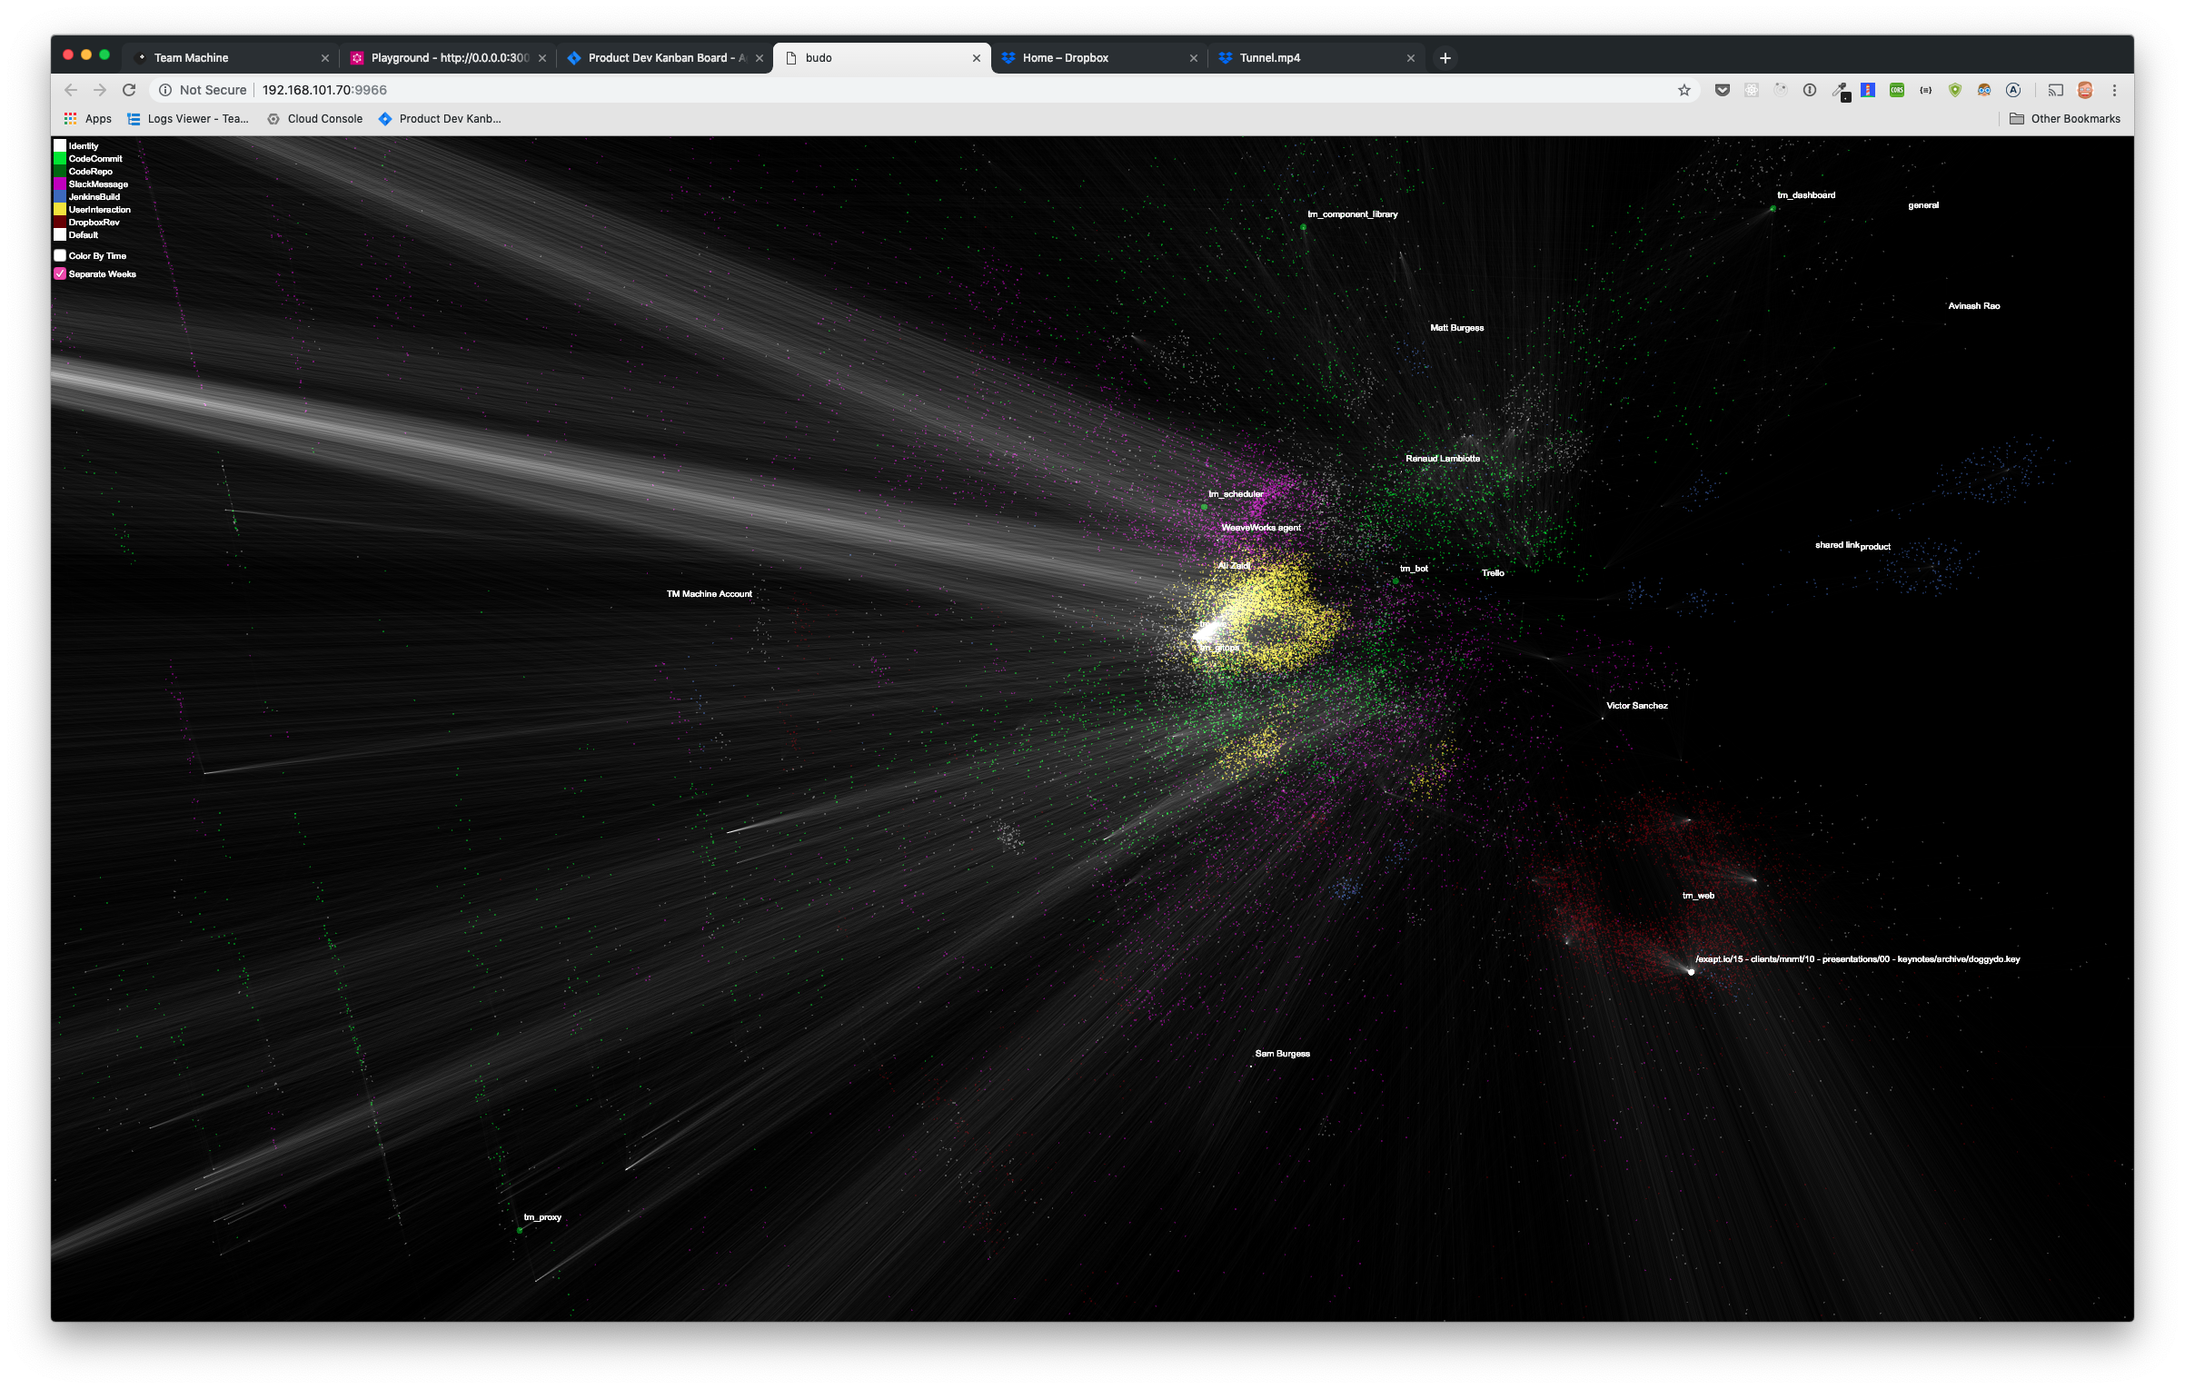Screen dimensions: 2185x1389
Task: Click the address bar URL 192.168.101.70:9966
Action: pyautogui.click(x=324, y=90)
